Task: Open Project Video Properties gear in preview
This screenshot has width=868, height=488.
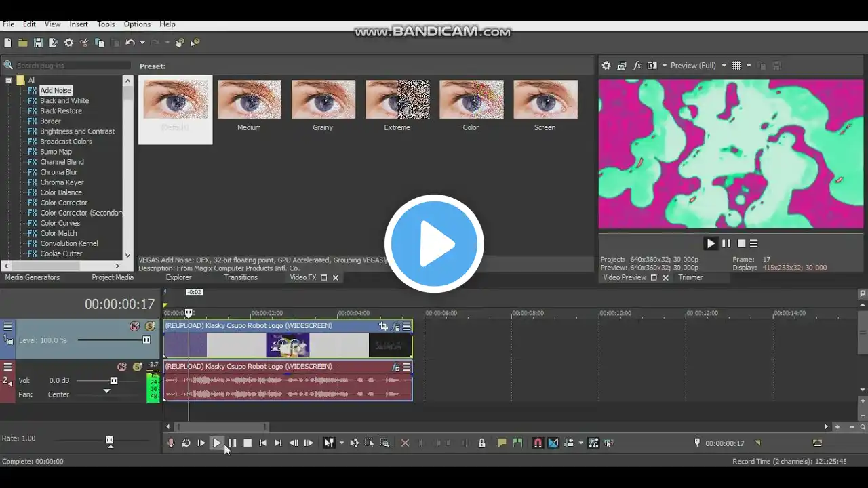Action: pyautogui.click(x=606, y=66)
